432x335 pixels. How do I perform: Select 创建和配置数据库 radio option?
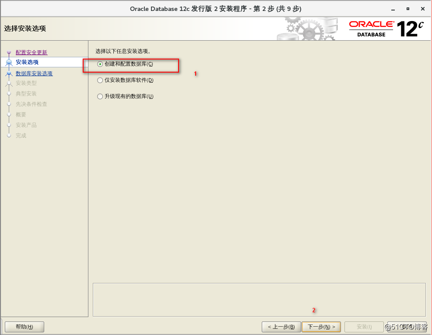coord(125,64)
